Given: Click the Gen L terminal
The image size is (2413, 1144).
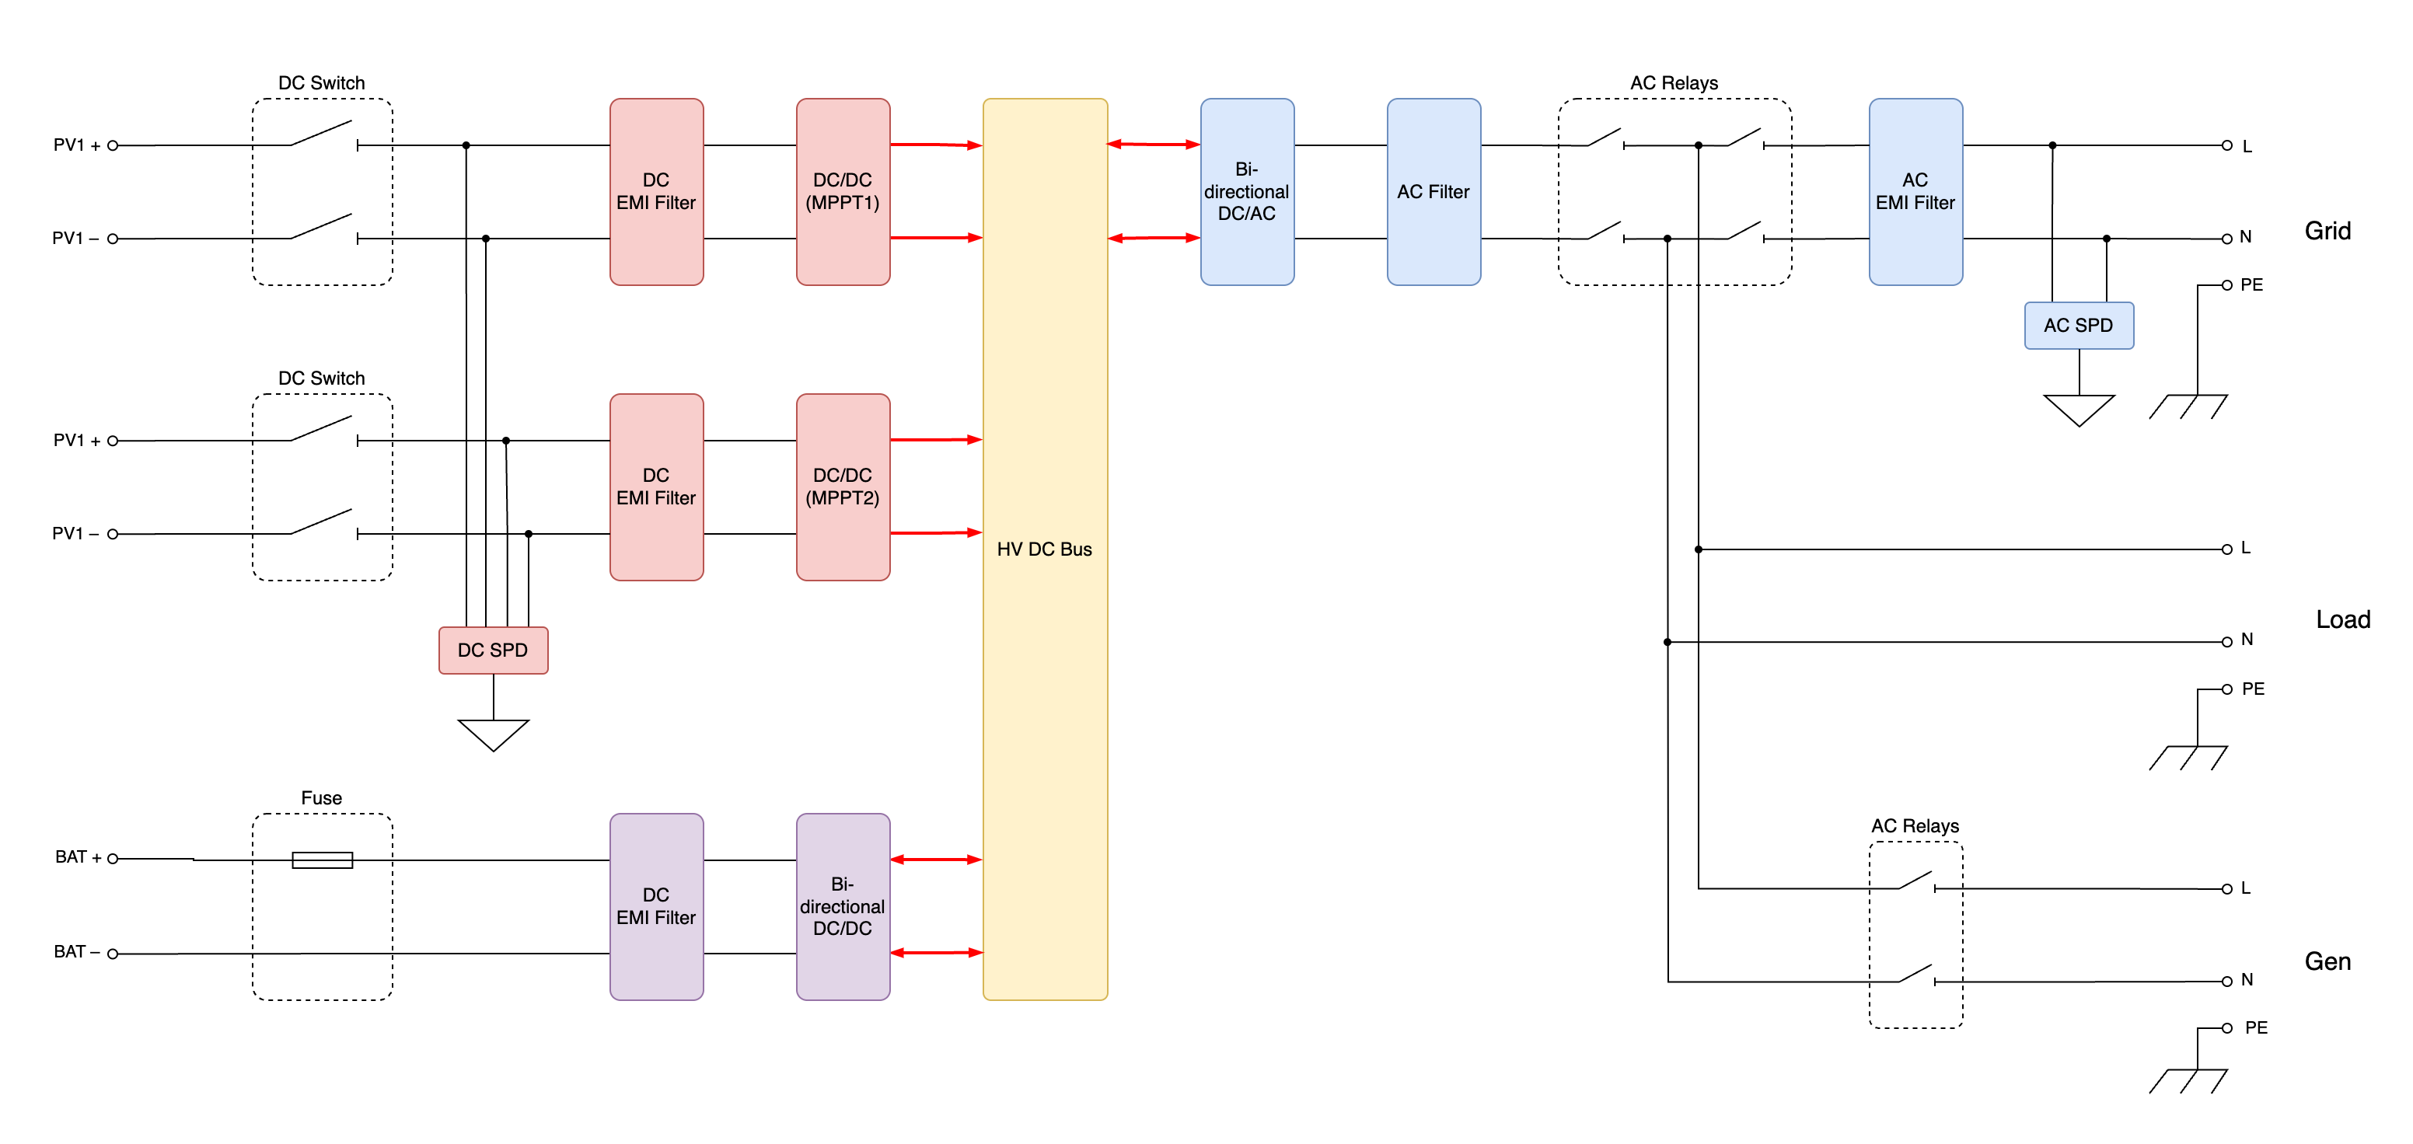Looking at the screenshot, I should [x=2226, y=888].
